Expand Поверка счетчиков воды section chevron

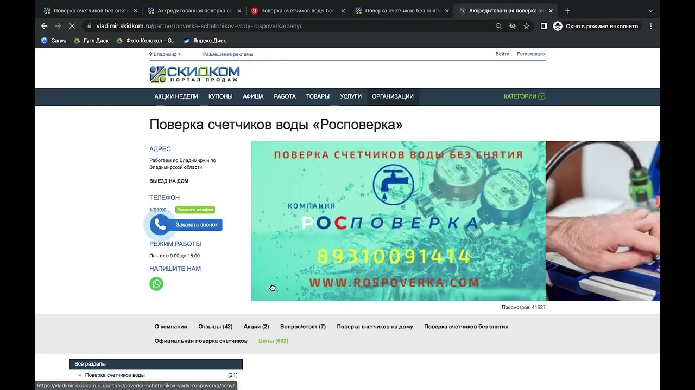80,375
